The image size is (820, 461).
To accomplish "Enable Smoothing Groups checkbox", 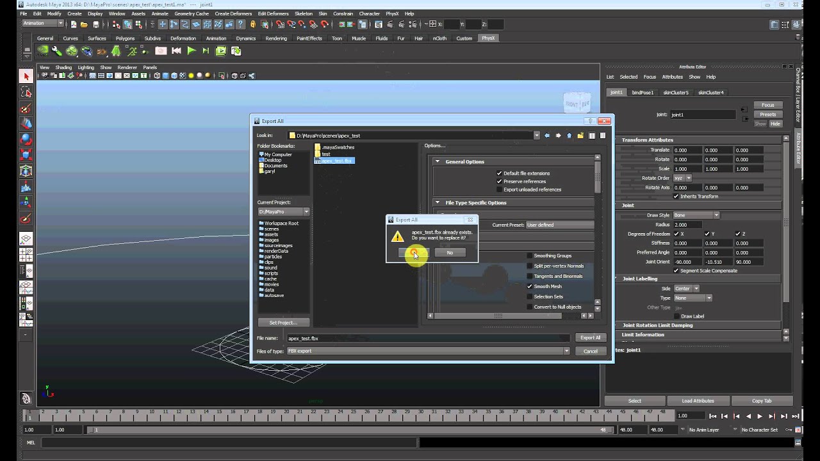I will click(530, 256).
